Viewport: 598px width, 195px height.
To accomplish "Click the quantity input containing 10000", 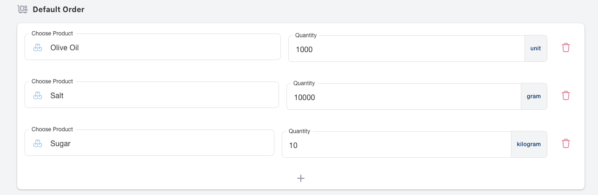I will click(x=403, y=97).
